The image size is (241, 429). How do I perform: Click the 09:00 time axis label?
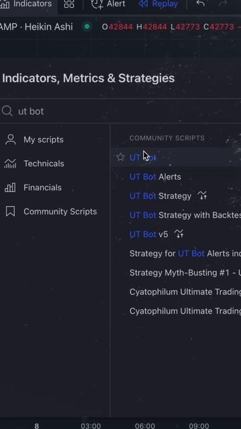coord(199,426)
